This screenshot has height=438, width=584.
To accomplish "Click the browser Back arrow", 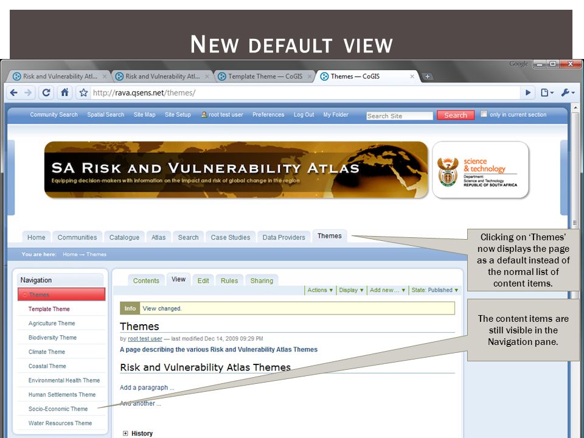I will [14, 92].
